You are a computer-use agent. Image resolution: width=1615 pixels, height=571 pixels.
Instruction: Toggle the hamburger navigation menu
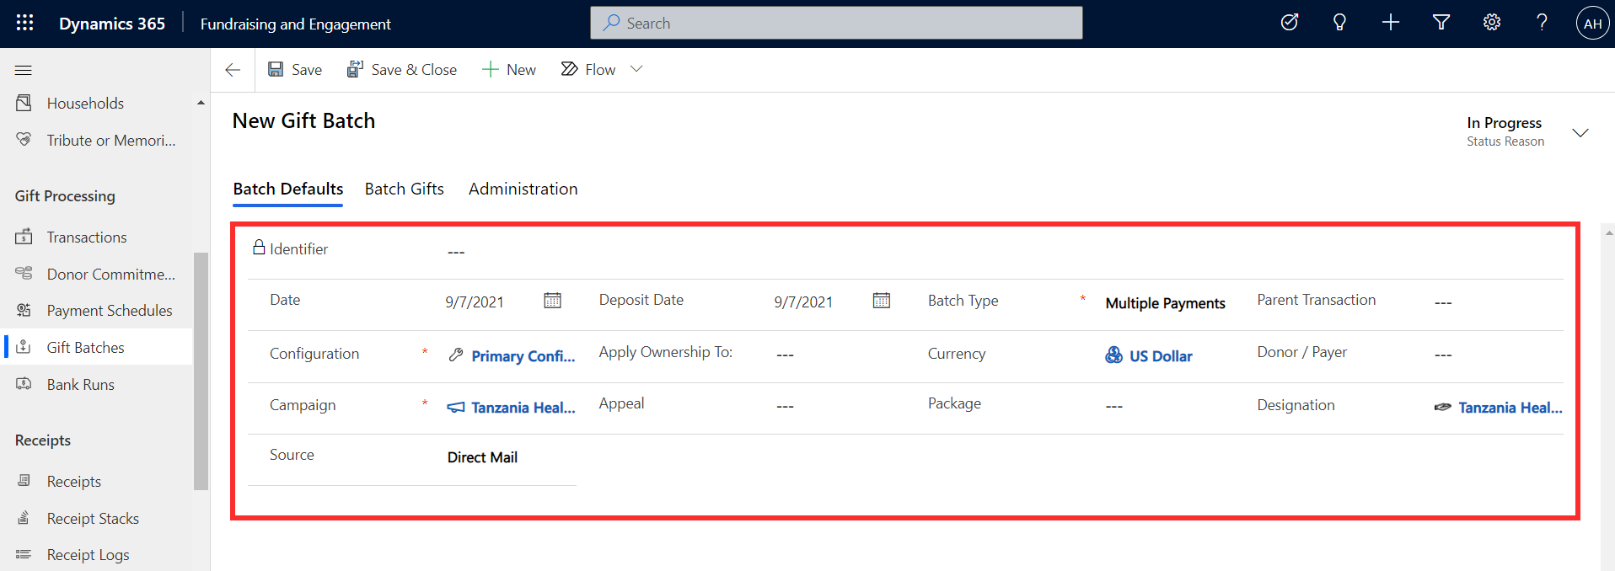[x=24, y=70]
